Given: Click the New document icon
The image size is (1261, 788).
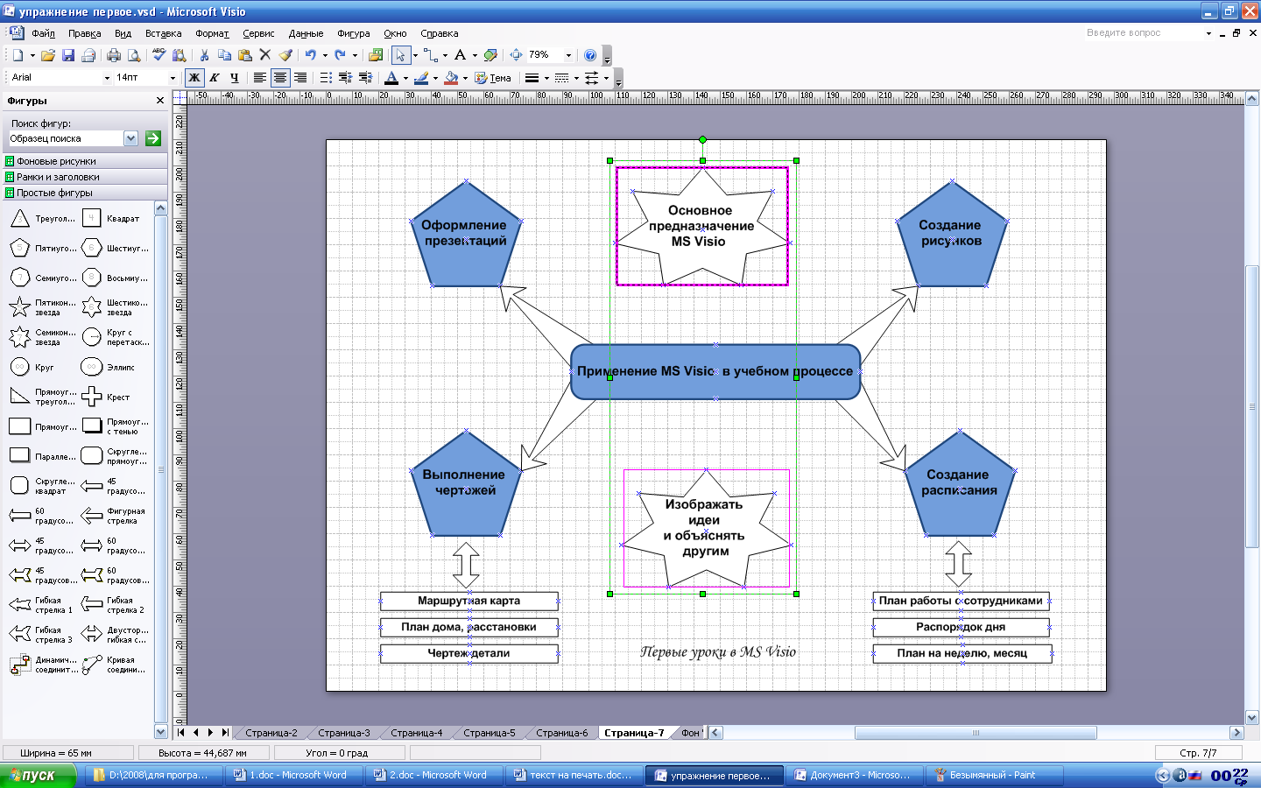Looking at the screenshot, I should pyautogui.click(x=18, y=55).
